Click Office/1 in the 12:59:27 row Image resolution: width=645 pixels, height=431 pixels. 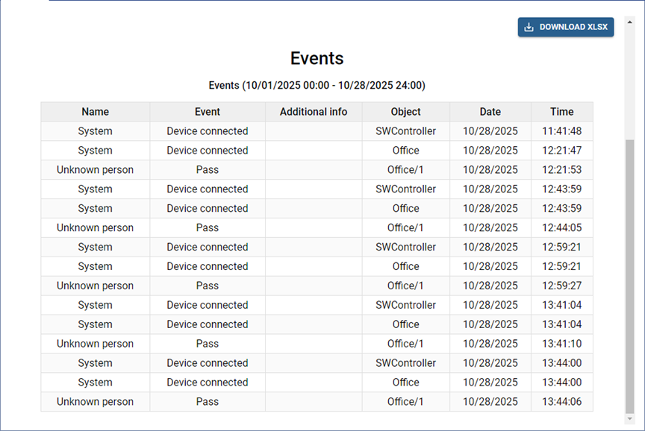point(405,286)
